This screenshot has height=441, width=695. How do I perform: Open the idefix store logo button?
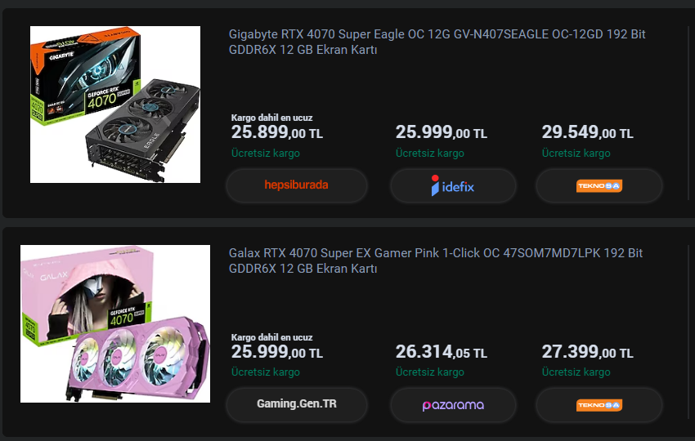[453, 186]
